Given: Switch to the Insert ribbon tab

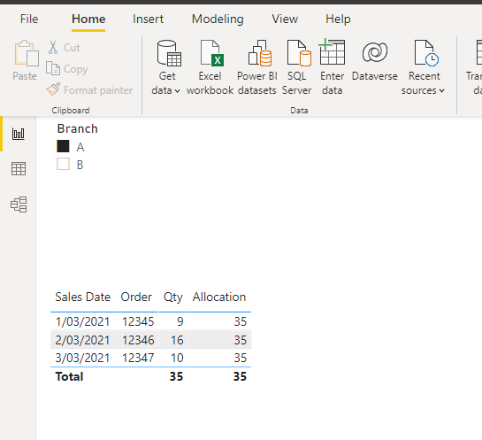Looking at the screenshot, I should pos(148,19).
